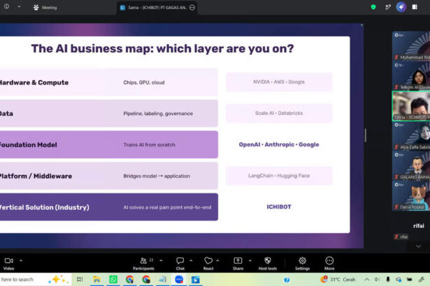
Task: Open the blue video player taskbar icon
Action: coord(196,280)
